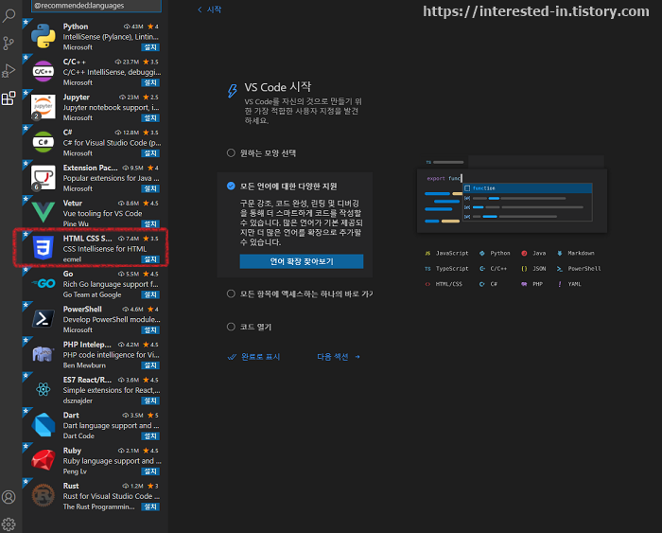Click the PHP Intelephense elephant logo
Screen dimensions: 662x533
(x=44, y=354)
